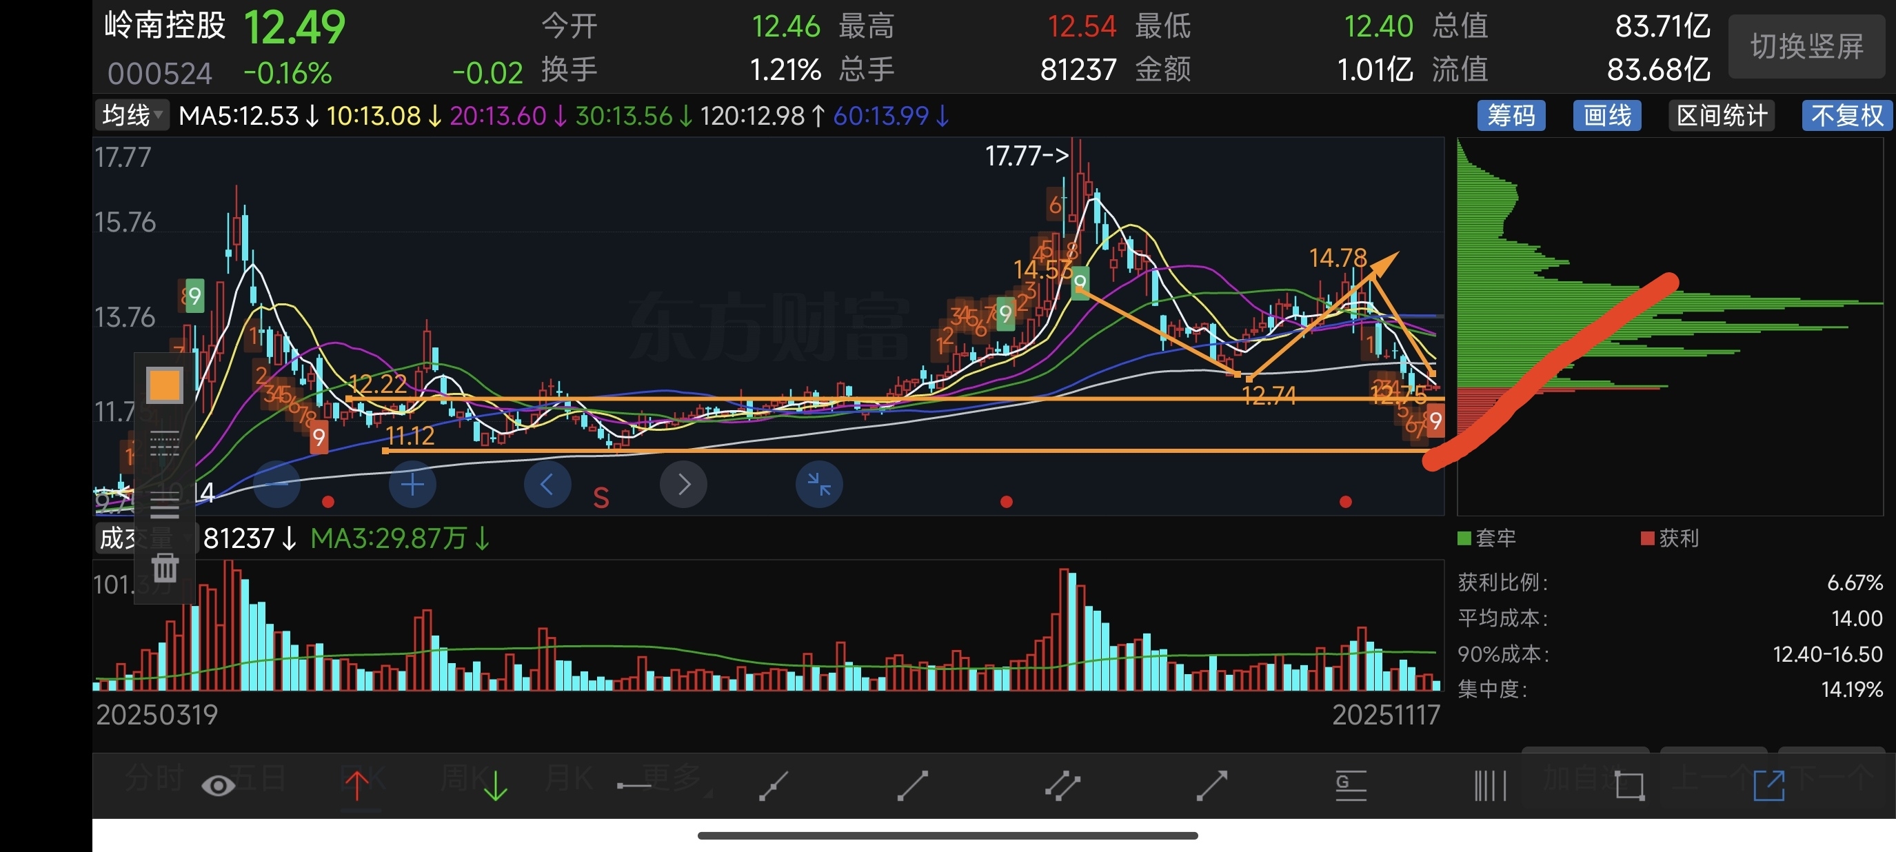Select the vertical cycle lines tool
Screen dimensions: 1896x852
tap(1490, 786)
